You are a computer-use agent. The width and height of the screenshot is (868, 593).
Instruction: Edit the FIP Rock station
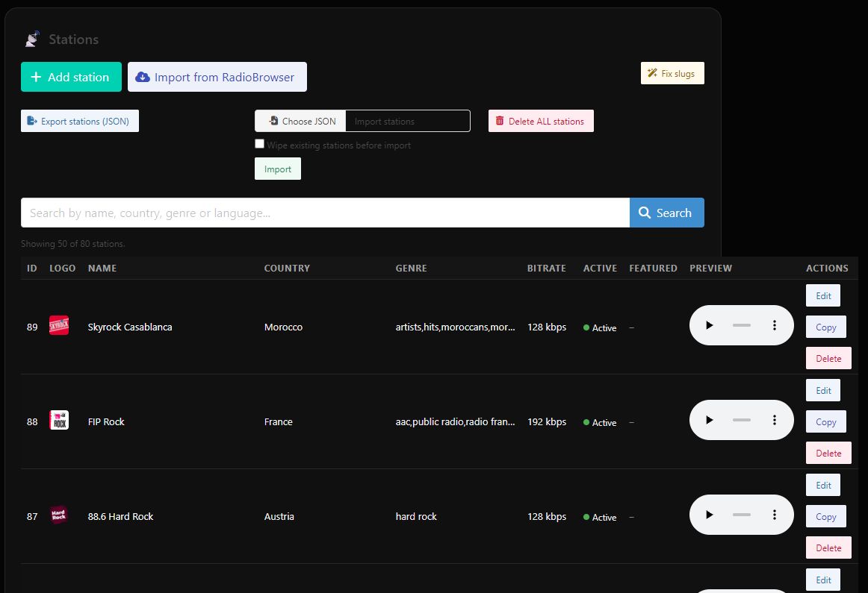pyautogui.click(x=822, y=390)
